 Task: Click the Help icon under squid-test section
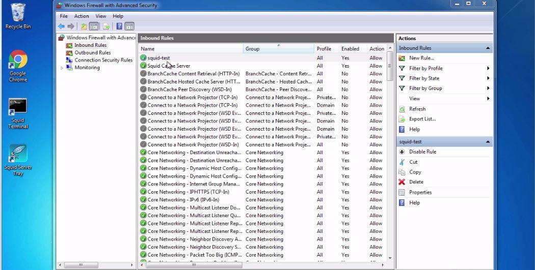point(402,202)
